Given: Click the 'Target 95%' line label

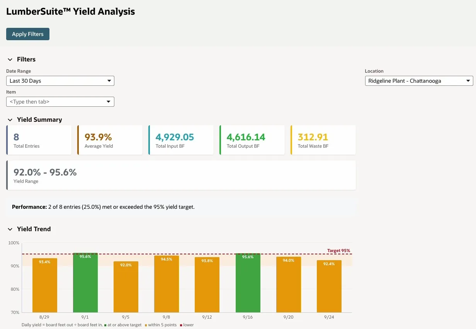Looking at the screenshot, I should pyautogui.click(x=338, y=251).
